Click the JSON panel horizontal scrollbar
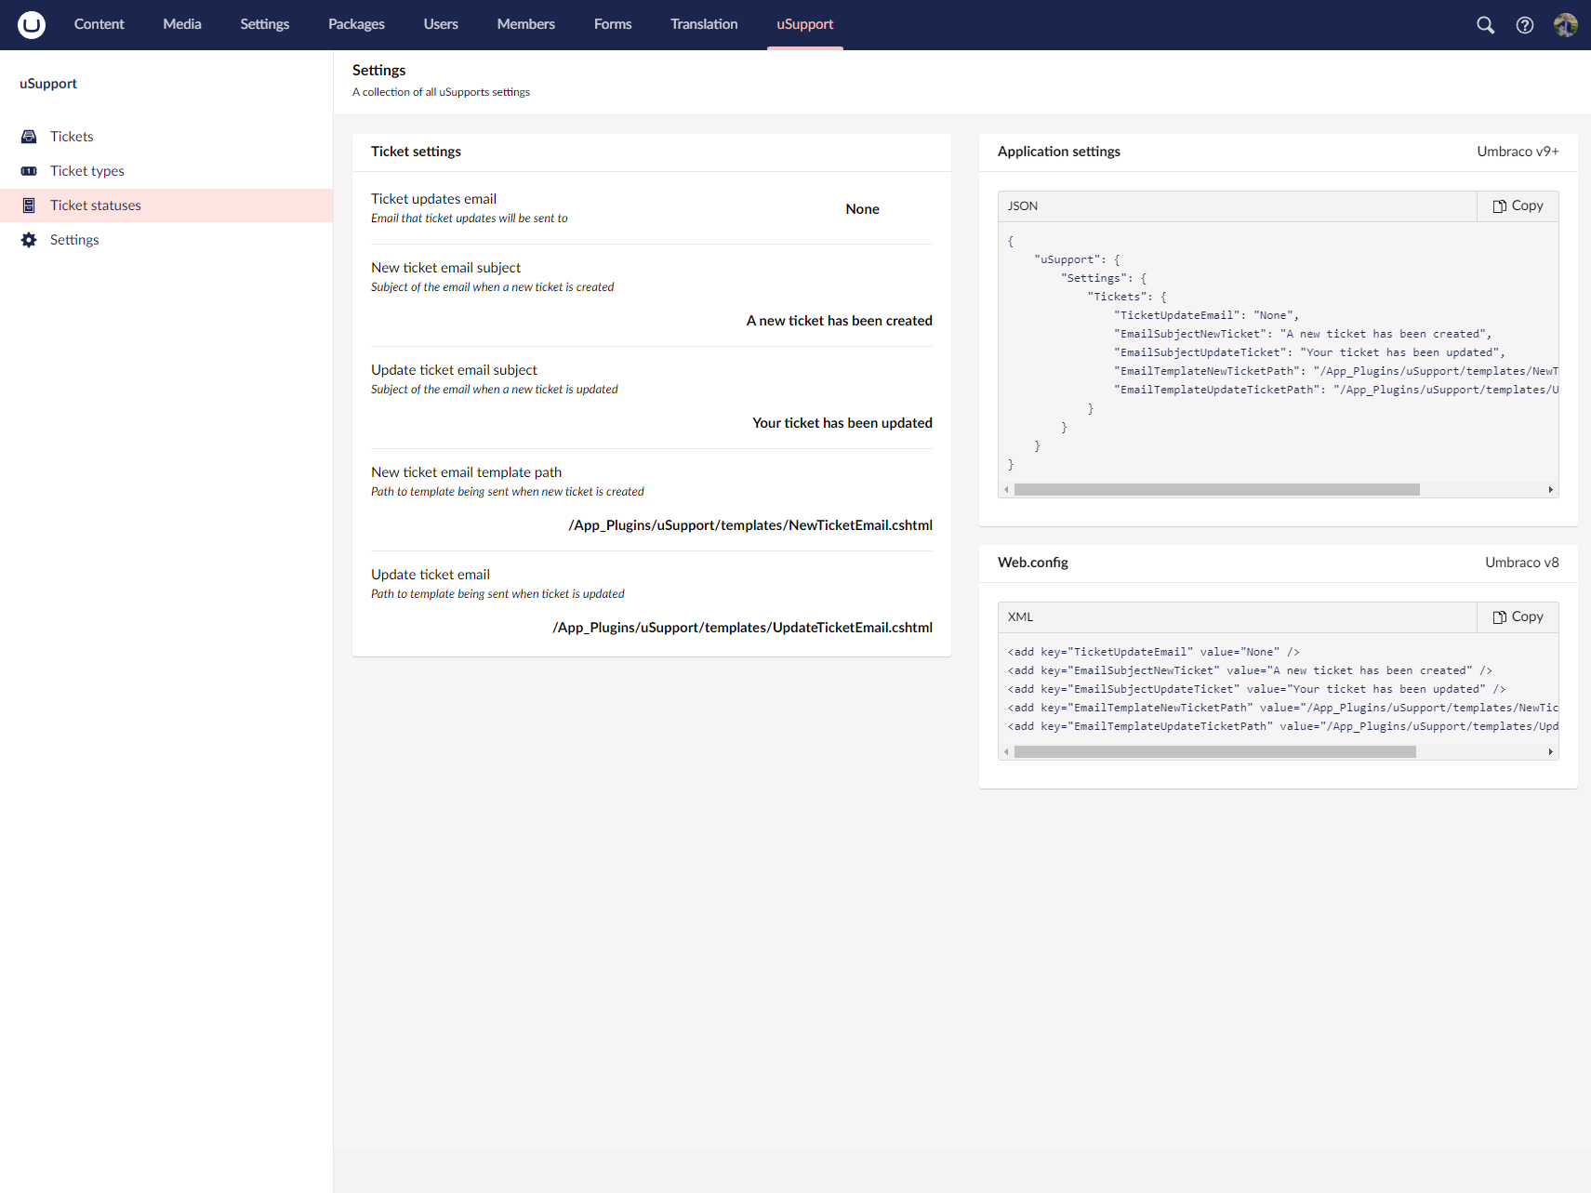Screen dimensions: 1591x1193 [x=1217, y=489]
